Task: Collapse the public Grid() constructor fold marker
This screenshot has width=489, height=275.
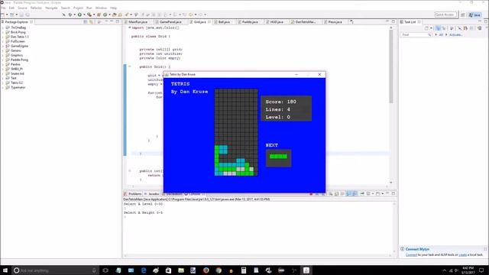Action: coord(130,66)
